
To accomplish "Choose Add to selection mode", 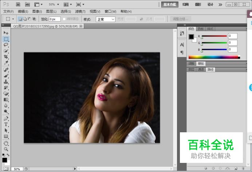I will point(25,19).
